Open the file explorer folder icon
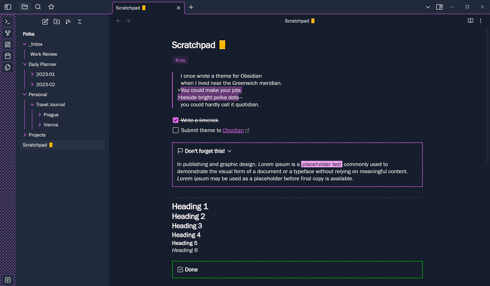This screenshot has height=286, width=490. tap(25, 7)
